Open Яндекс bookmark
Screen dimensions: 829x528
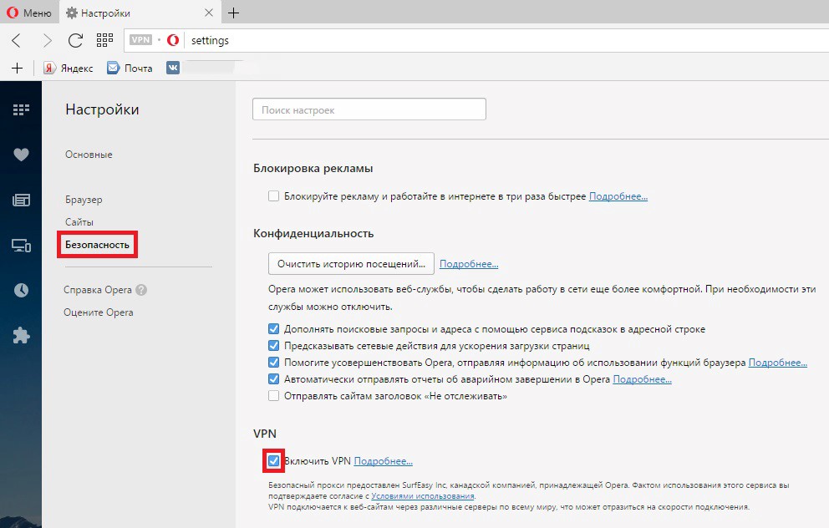(69, 68)
